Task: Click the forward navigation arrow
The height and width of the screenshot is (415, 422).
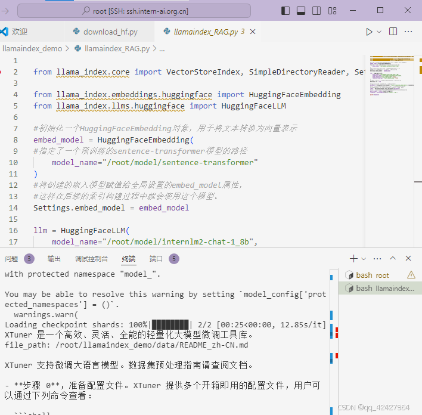Action: click(x=5, y=11)
